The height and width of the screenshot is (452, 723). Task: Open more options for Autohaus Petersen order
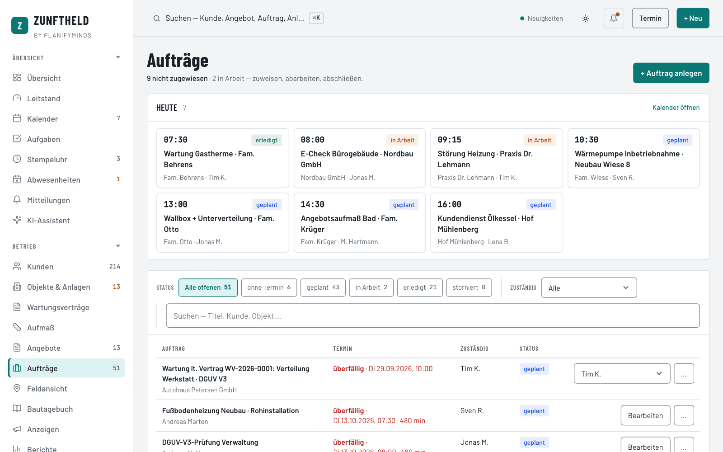click(684, 374)
